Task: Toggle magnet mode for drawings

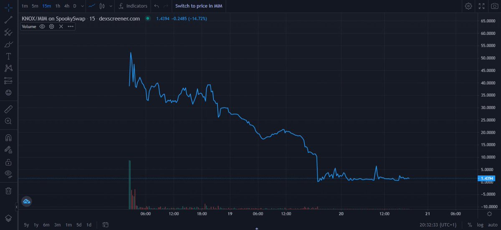Action: pyautogui.click(x=8, y=137)
